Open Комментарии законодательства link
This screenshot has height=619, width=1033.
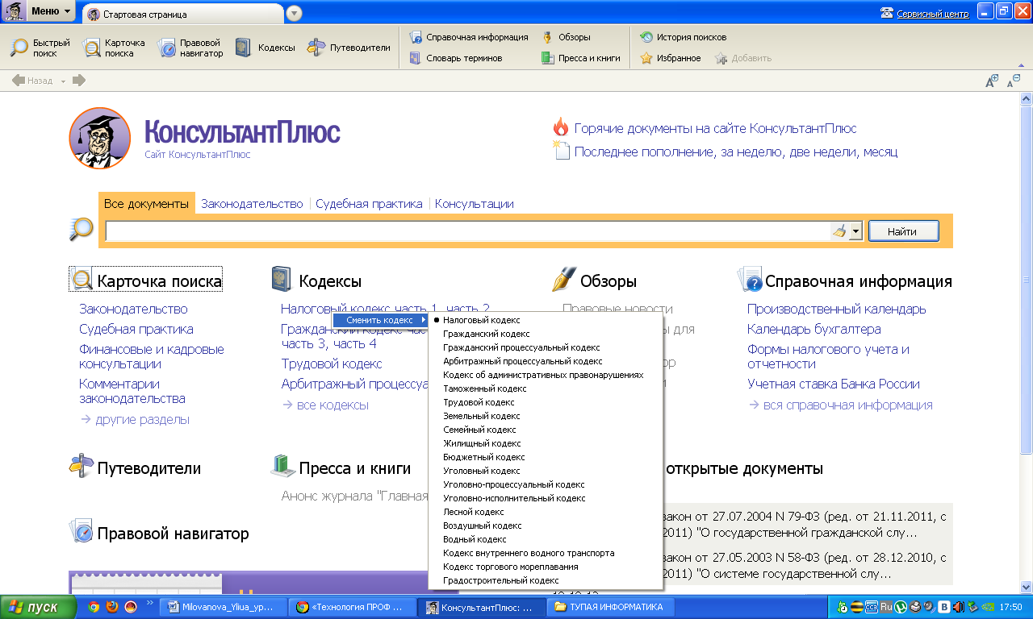pyautogui.click(x=132, y=391)
